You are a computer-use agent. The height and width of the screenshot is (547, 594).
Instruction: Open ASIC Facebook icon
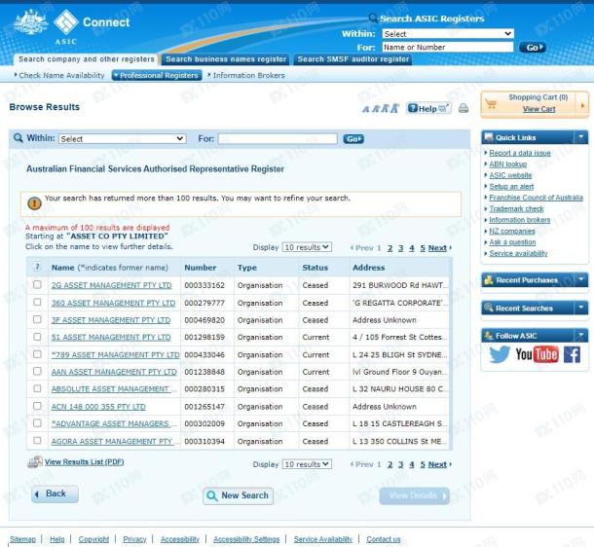coord(572,354)
